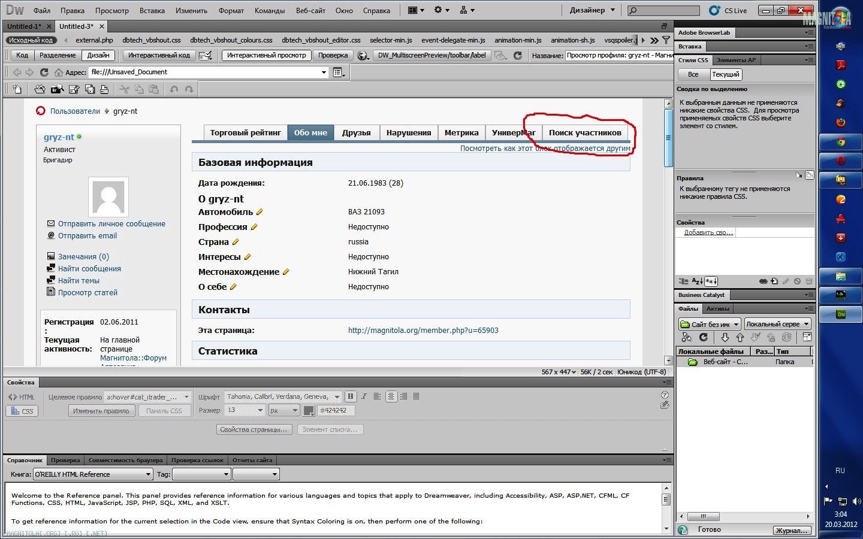Click the Undo arrow icon
The image size is (863, 539).
point(174,89)
